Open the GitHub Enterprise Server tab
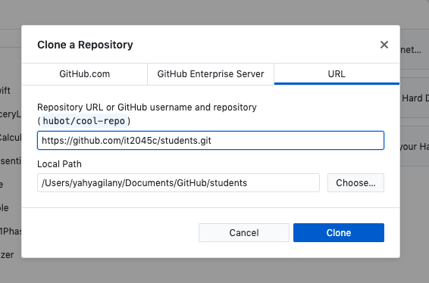429x283 pixels. click(x=211, y=74)
